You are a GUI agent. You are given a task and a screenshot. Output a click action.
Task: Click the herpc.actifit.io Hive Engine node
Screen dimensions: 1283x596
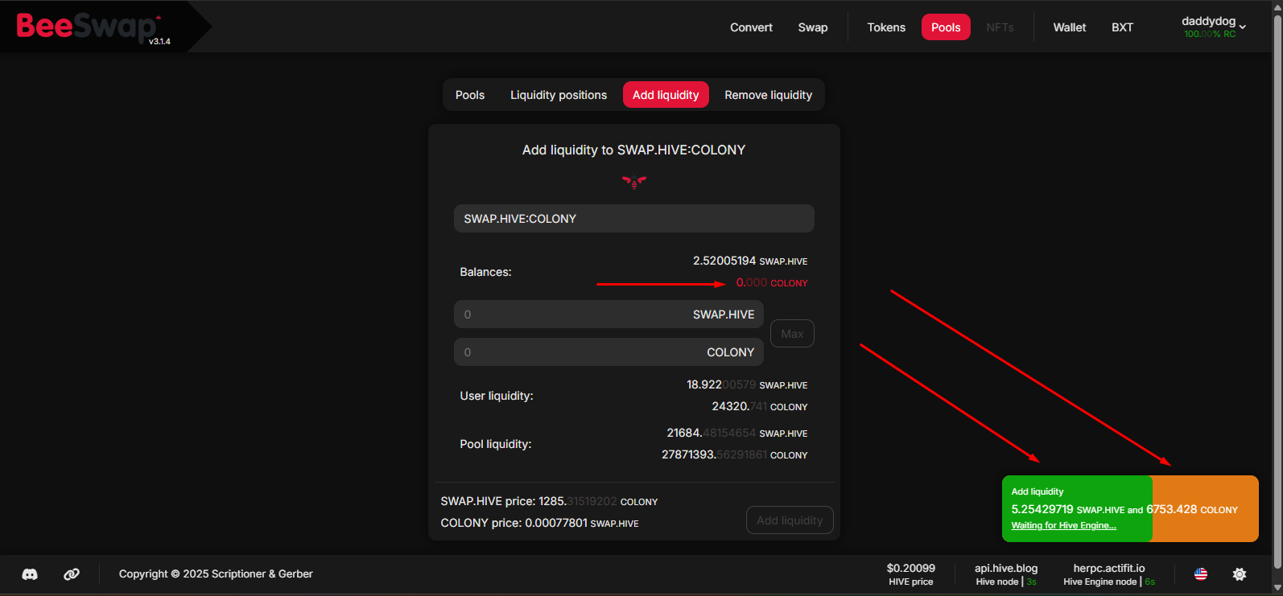[1109, 574]
